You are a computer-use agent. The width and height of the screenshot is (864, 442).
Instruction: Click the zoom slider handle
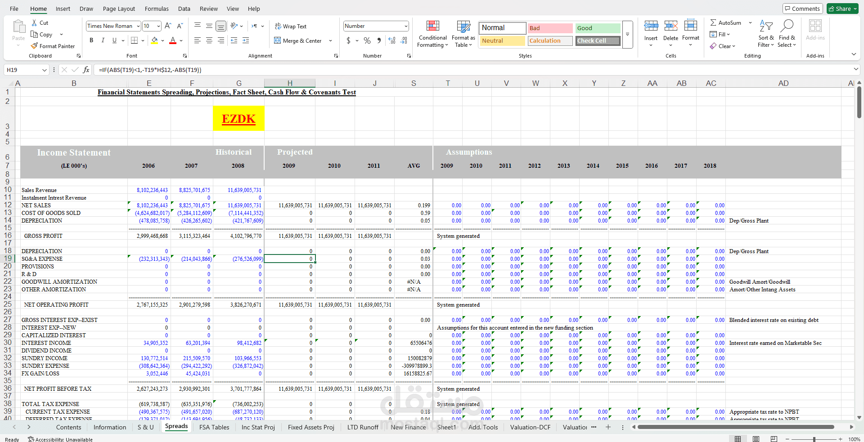click(814, 439)
